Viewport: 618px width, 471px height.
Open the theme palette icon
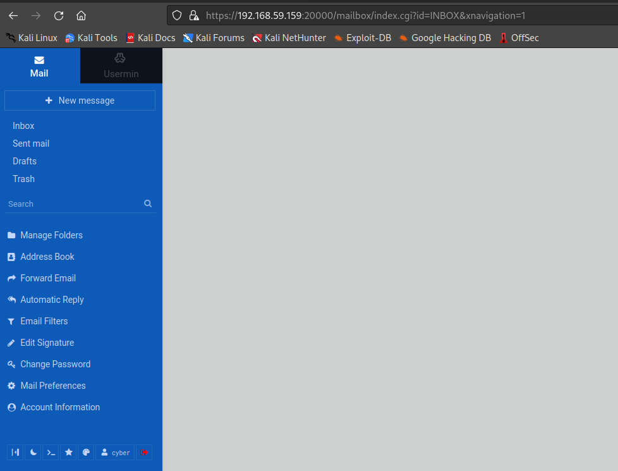86,452
